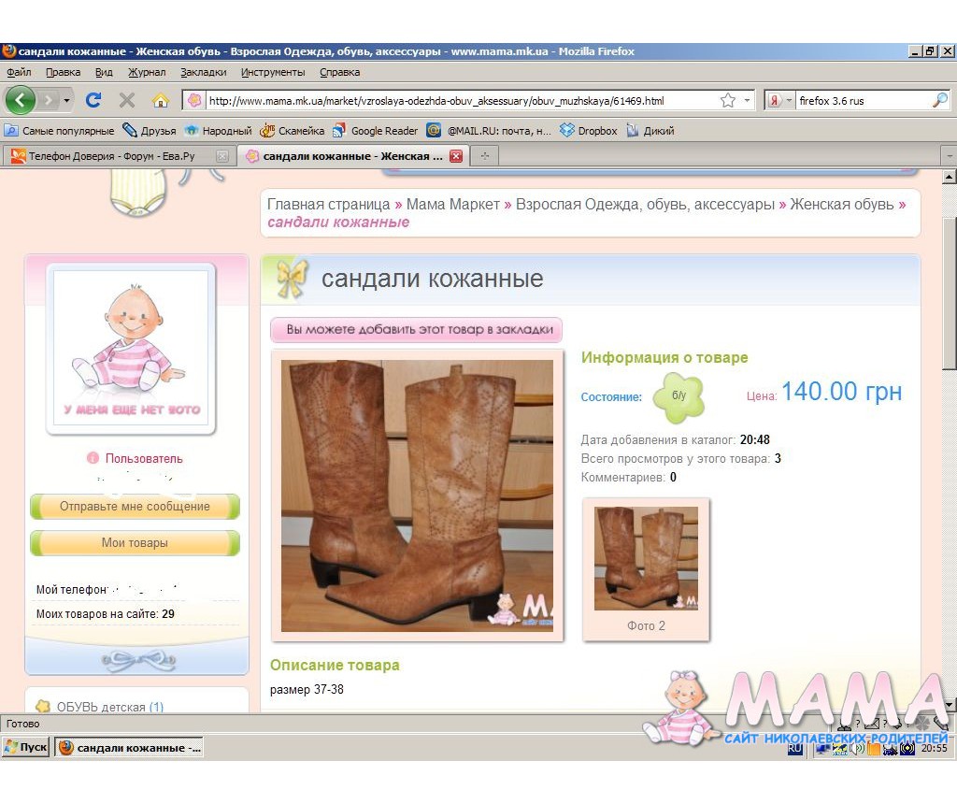The image size is (957, 804).
Task: Expand the list all tabs dropdown
Action: click(x=949, y=156)
